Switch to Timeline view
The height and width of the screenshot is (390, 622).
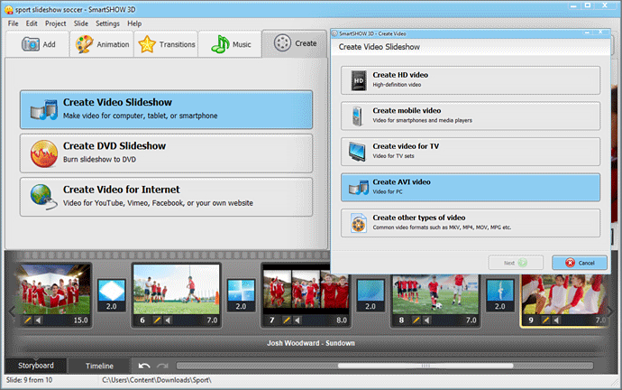point(99,366)
